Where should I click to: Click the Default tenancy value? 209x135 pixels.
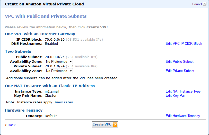(x=51, y=116)
